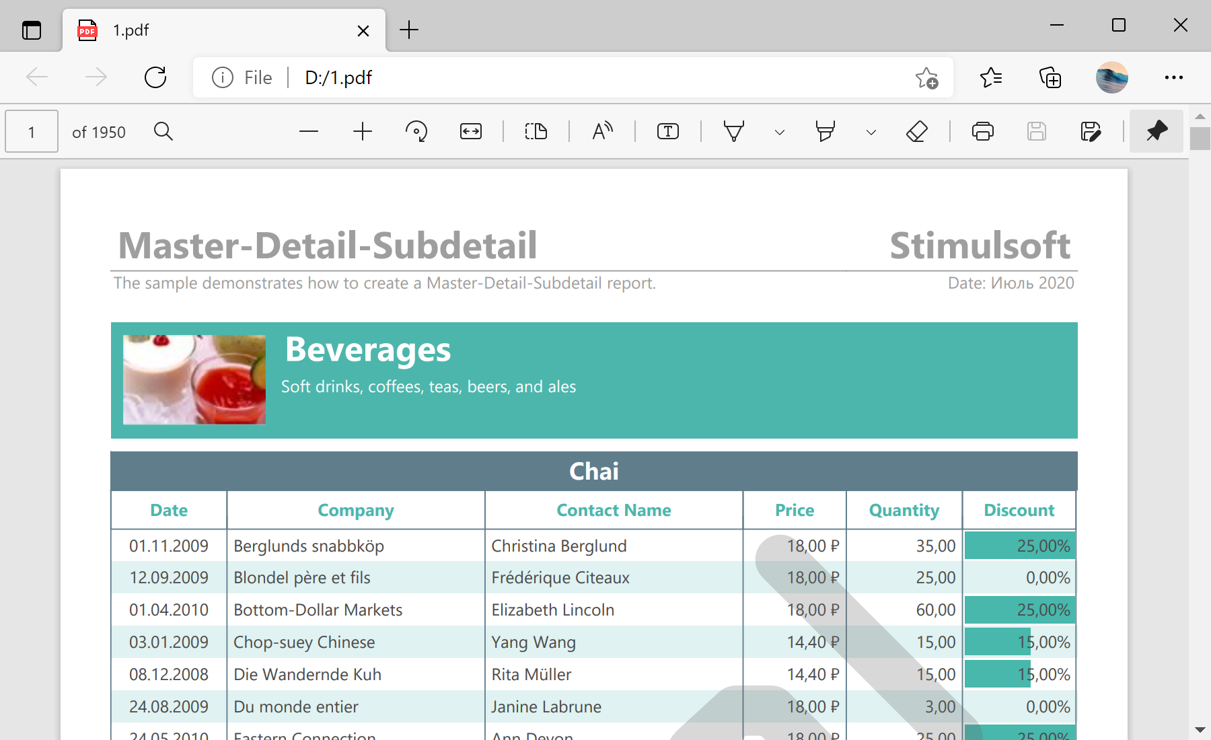Click contact name Janine Labrune
Viewport: 1211px width, 740px height.
(x=546, y=707)
